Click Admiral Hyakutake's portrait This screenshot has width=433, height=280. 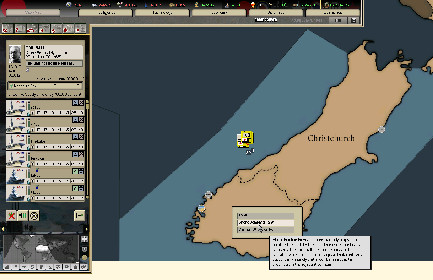point(15,54)
